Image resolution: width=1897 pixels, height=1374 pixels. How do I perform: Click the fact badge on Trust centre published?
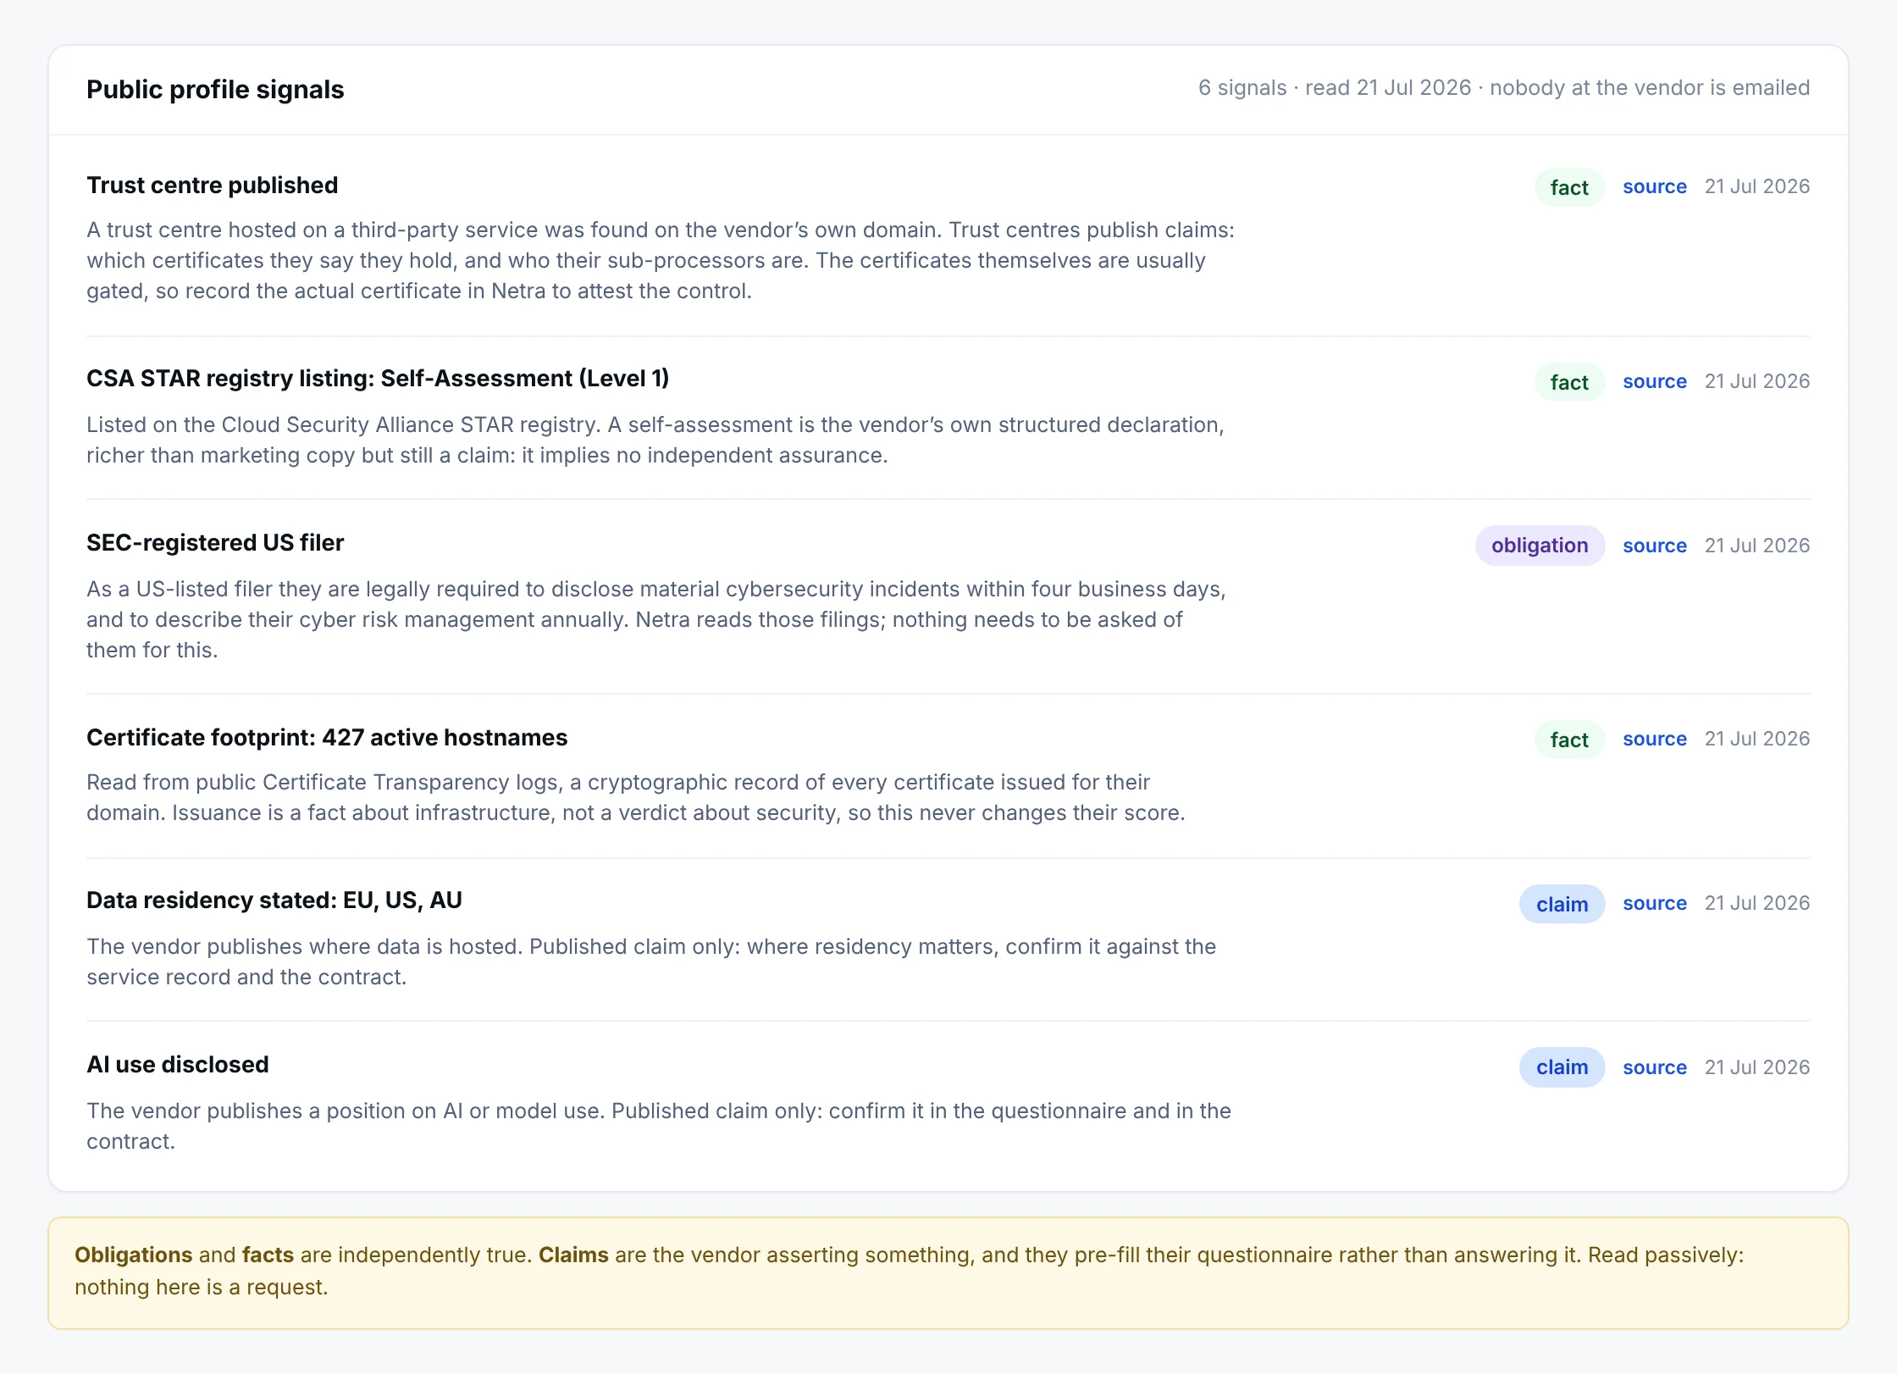click(1569, 187)
